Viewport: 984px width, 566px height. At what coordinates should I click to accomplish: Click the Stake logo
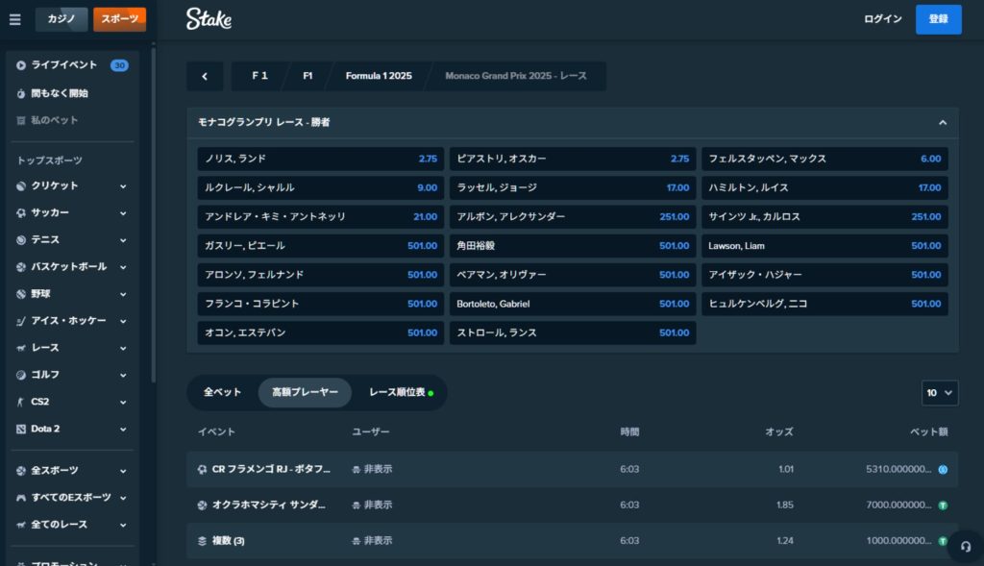coord(209,19)
